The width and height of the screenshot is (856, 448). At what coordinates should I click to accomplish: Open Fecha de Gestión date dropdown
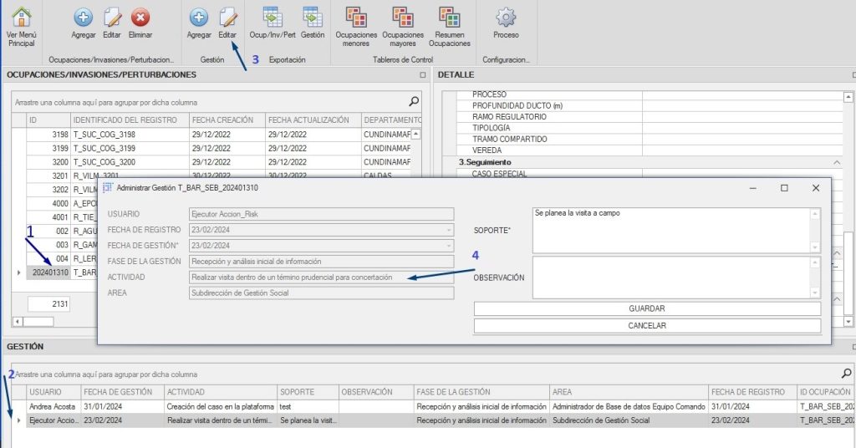pos(448,246)
